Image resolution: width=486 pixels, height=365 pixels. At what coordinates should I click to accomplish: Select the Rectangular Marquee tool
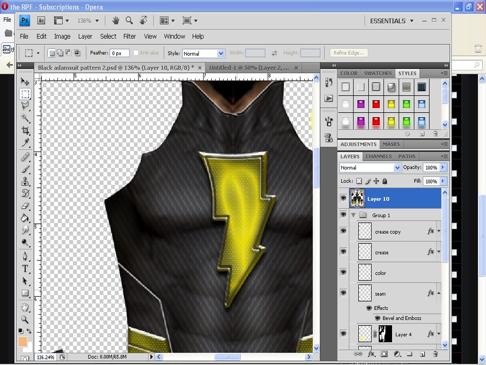point(25,94)
